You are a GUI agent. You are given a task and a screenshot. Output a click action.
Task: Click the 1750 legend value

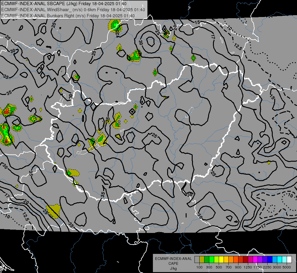coord(258,267)
